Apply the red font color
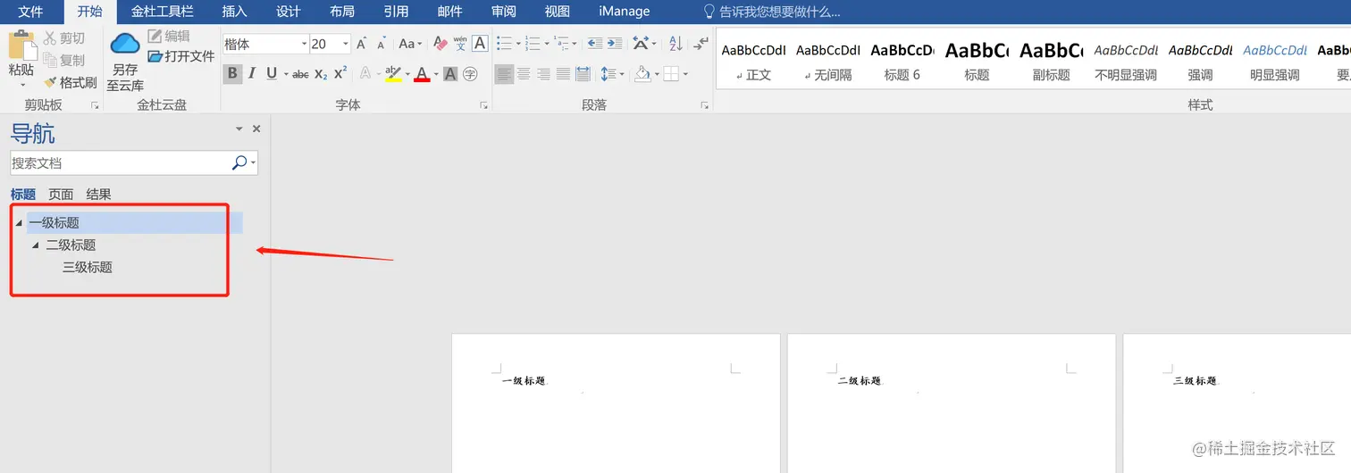Viewport: 1351px width, 473px height. pyautogui.click(x=422, y=74)
